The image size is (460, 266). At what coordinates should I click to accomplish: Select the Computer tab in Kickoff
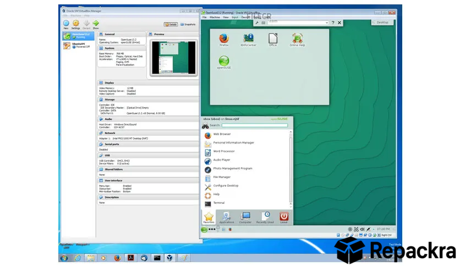click(245, 218)
